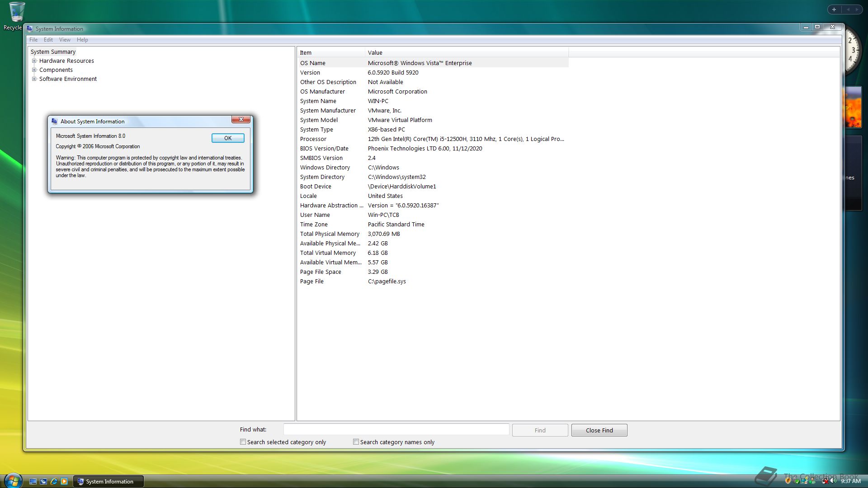
Task: Click the Item column header
Action: pyautogui.click(x=331, y=52)
